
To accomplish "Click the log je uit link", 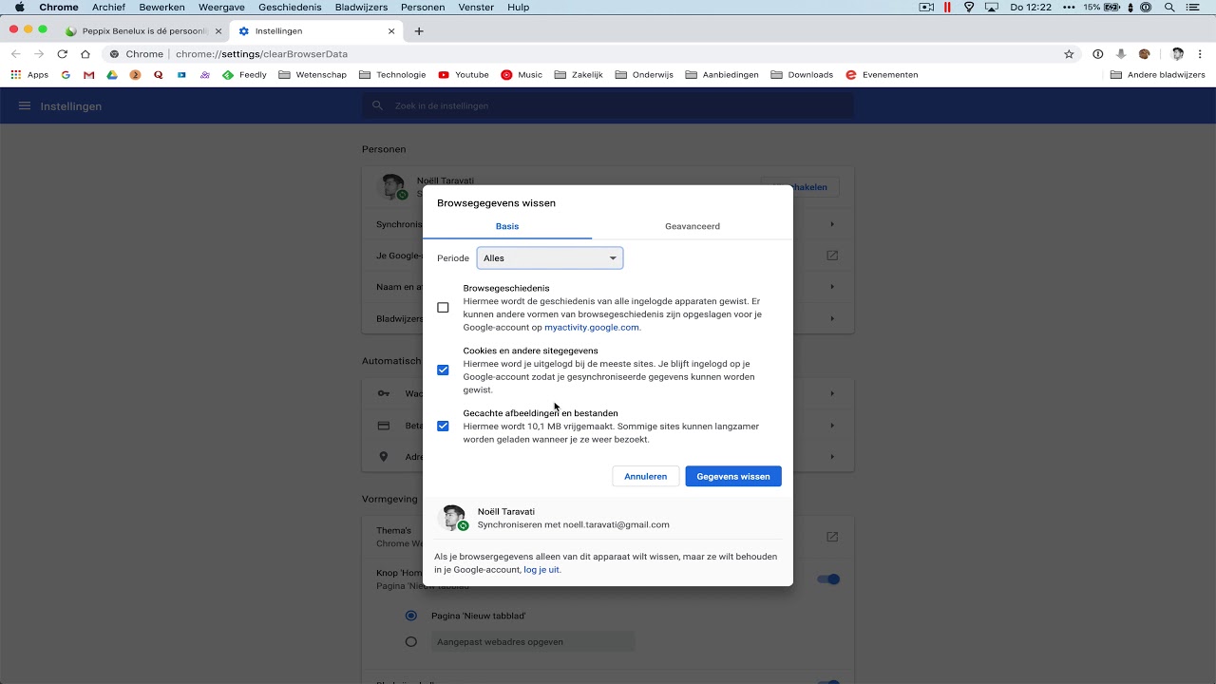I will coord(541,570).
